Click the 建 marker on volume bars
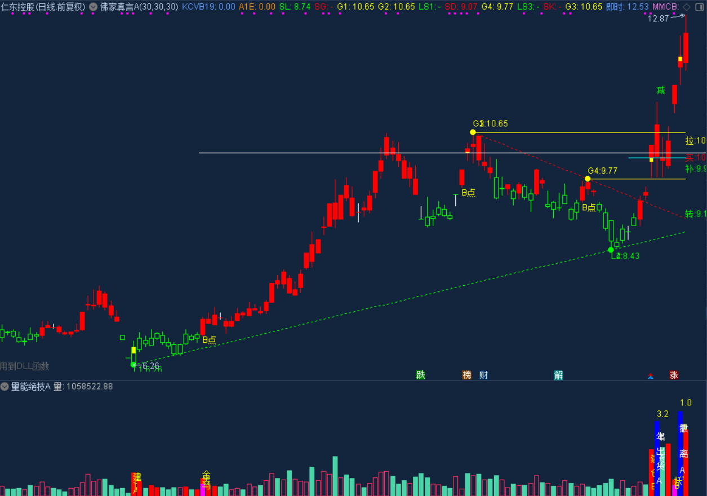 tap(136, 477)
